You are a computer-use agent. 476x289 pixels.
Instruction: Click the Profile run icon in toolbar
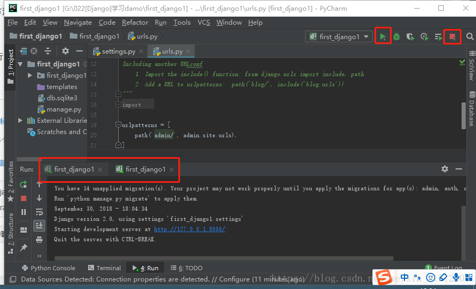coord(424,36)
